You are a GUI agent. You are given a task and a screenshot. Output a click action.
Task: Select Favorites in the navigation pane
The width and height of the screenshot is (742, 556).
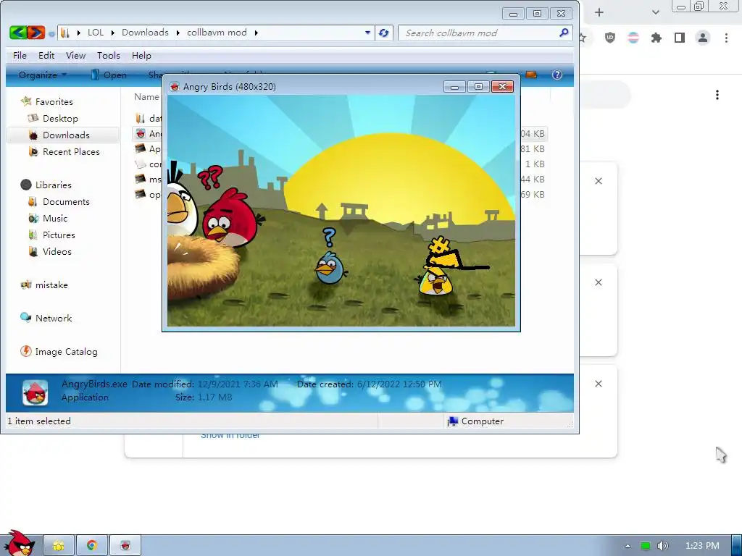(x=47, y=101)
